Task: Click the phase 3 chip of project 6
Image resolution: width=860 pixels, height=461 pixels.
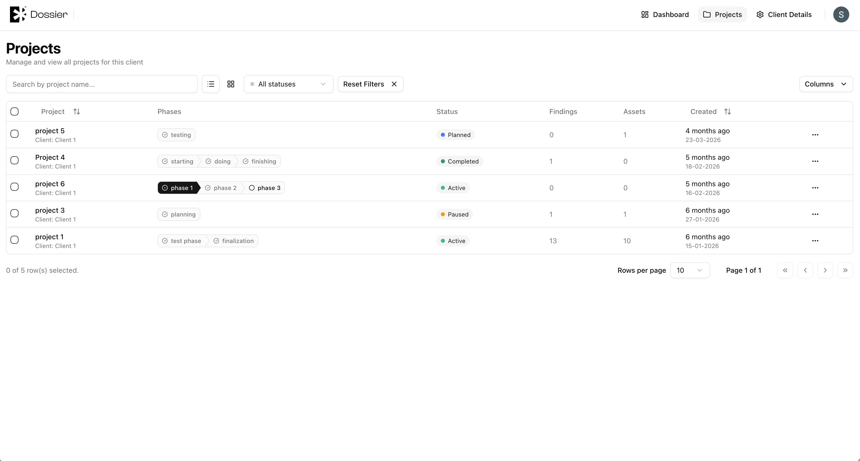Action: [x=265, y=188]
